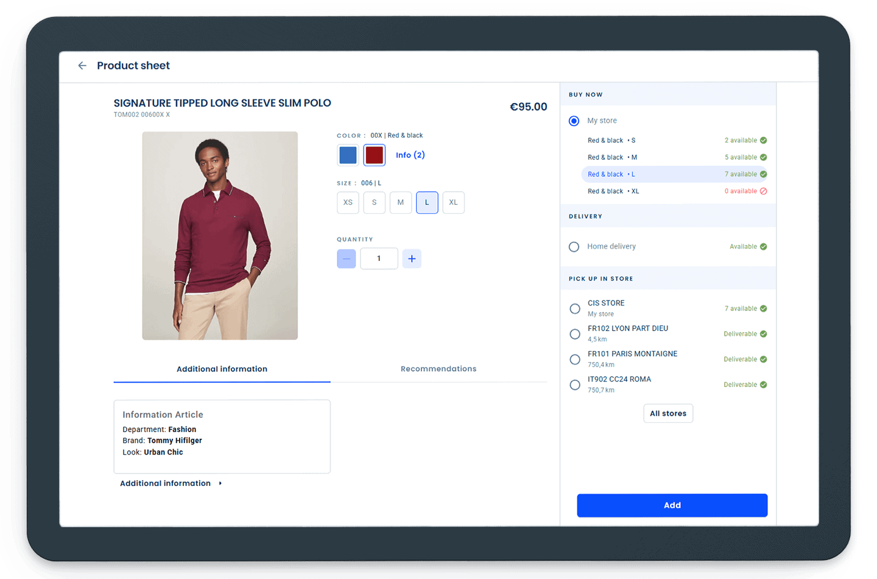Click red unavailable icon for XL size

[x=763, y=191]
